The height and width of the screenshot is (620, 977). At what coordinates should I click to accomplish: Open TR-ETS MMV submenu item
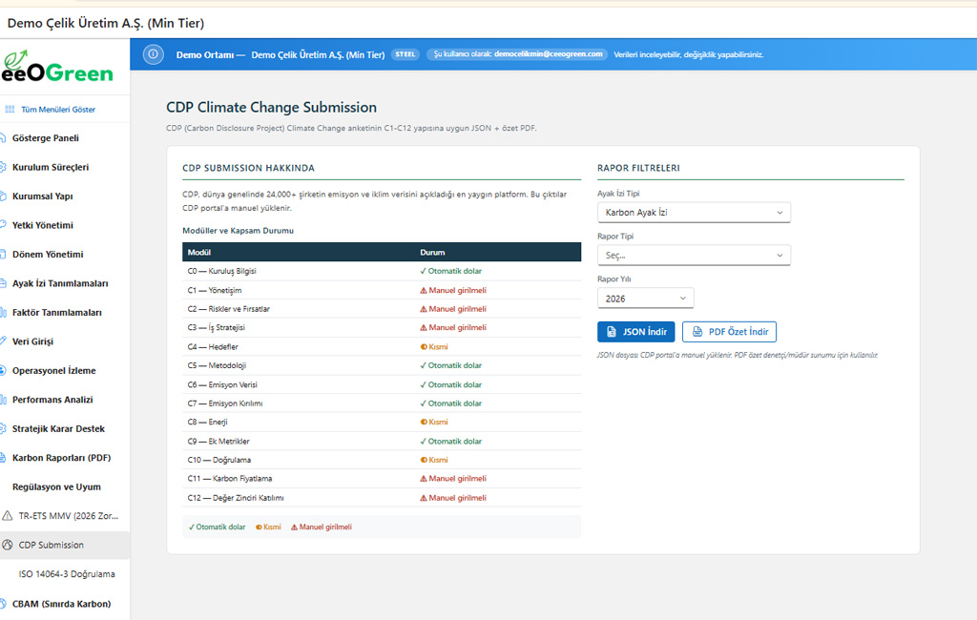pos(65,516)
